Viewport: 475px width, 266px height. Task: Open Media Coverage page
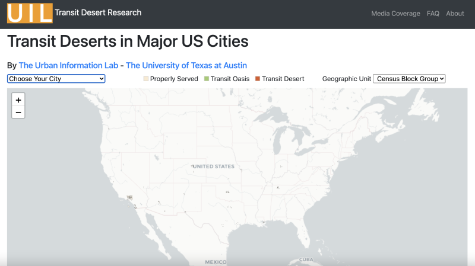(x=395, y=14)
